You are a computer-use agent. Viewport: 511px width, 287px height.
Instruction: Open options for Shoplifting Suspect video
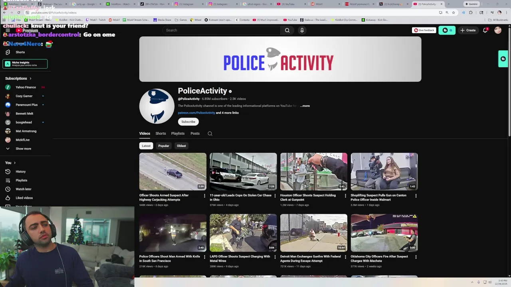(416, 196)
